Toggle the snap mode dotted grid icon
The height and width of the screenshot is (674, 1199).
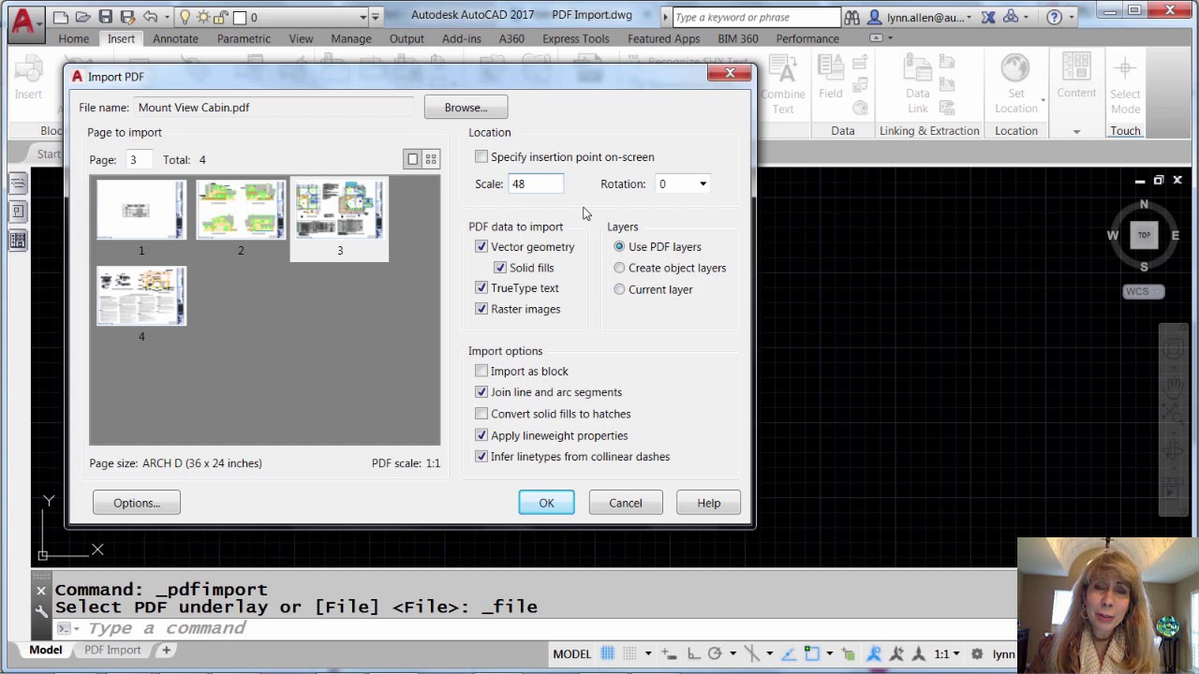coord(629,653)
